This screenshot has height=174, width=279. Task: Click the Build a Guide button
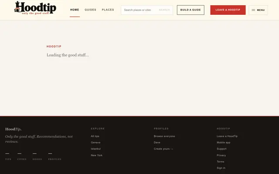pos(191,10)
